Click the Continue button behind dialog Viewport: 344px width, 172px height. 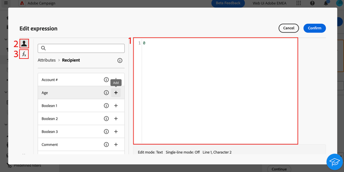pos(279,169)
